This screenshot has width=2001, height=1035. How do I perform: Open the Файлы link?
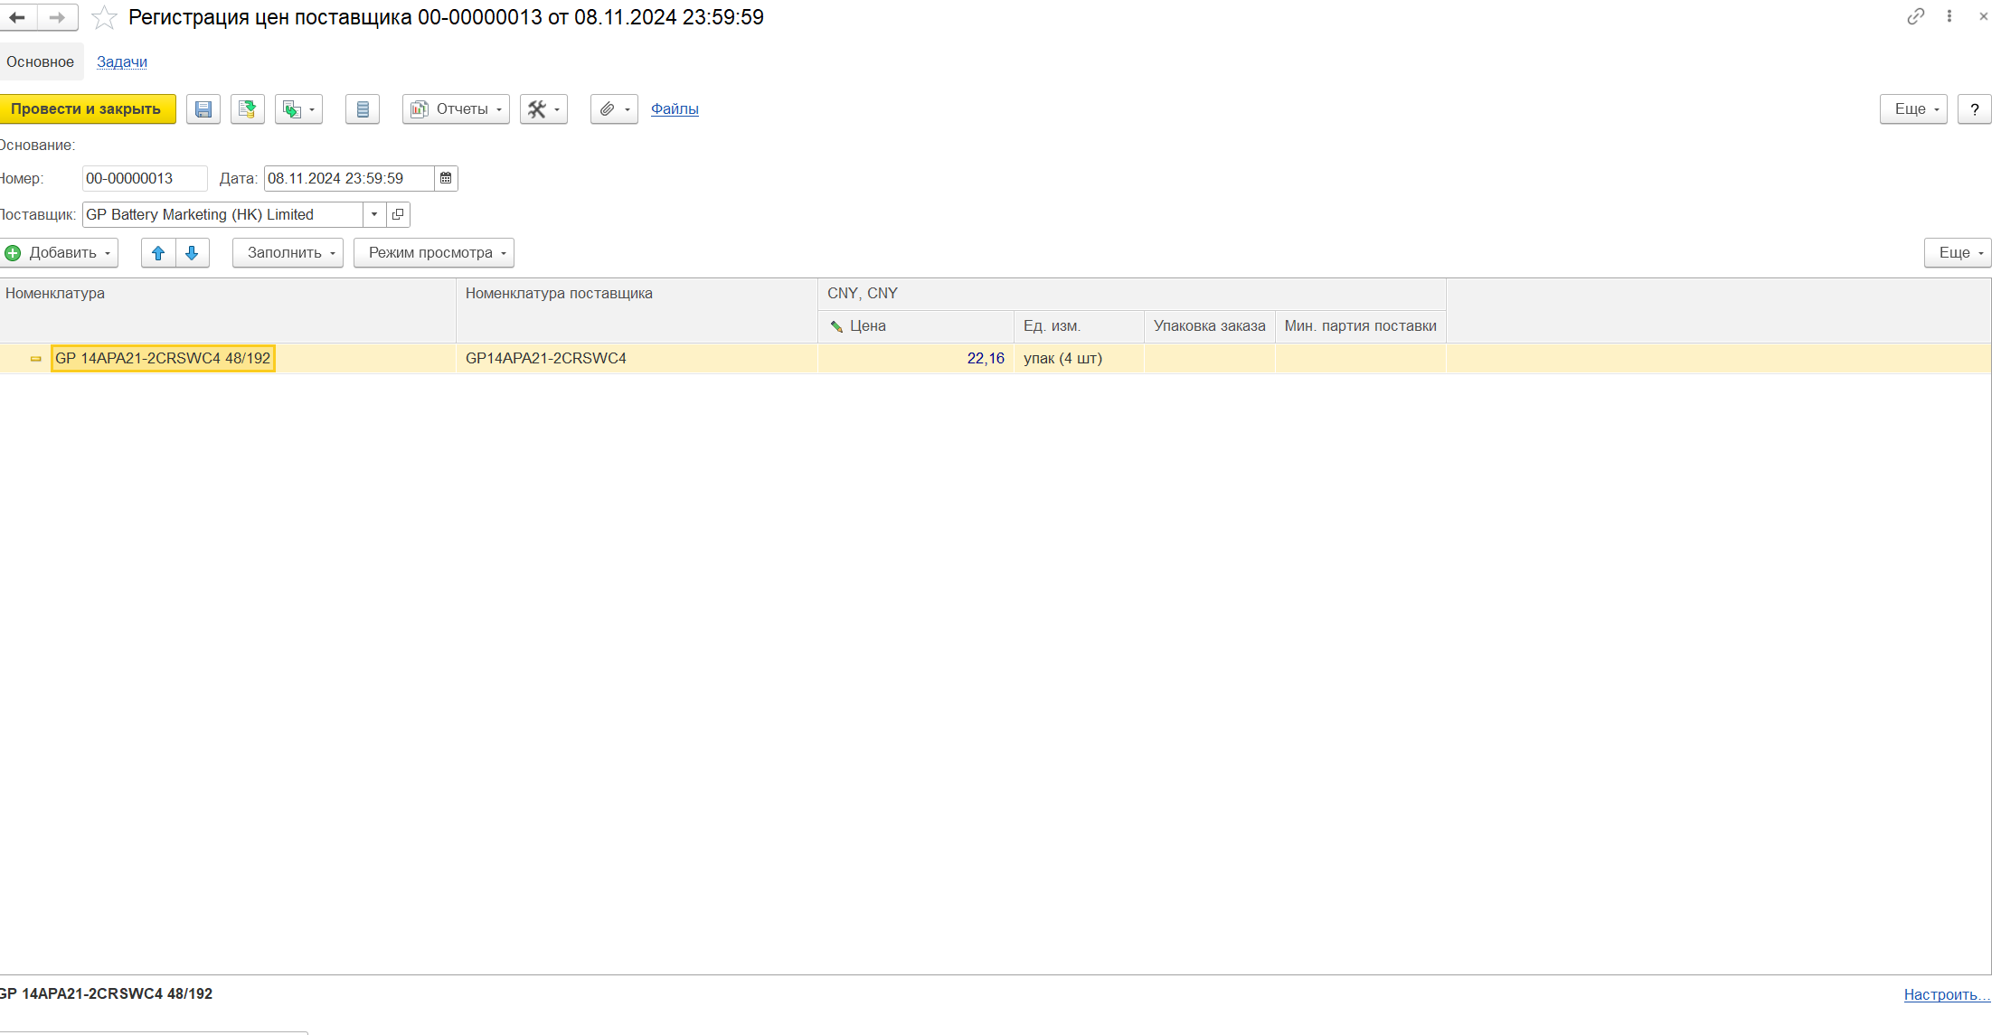675,108
